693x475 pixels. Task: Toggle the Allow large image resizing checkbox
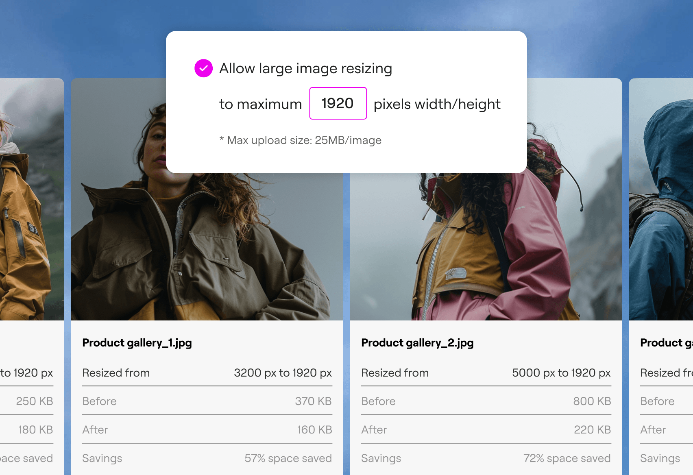pos(203,68)
